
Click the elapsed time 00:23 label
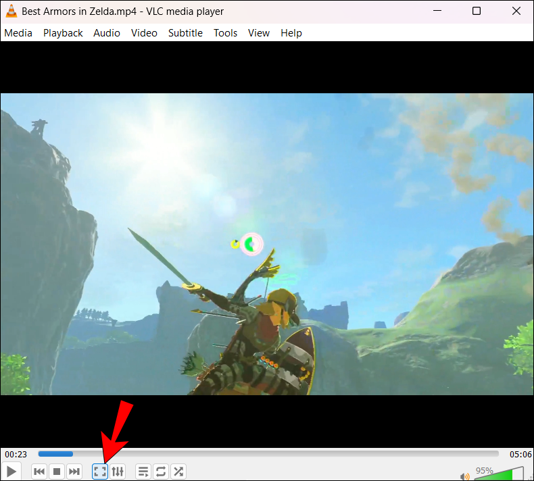[16, 455]
